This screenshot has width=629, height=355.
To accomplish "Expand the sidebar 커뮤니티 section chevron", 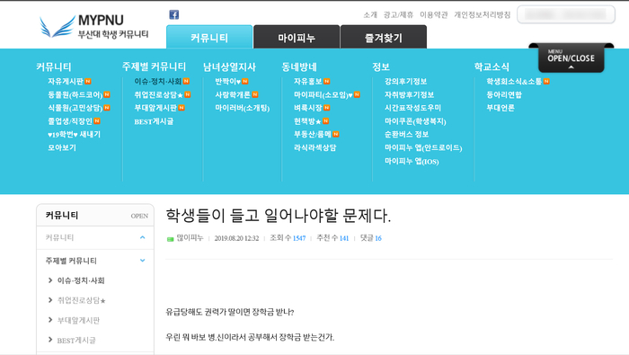I will coord(142,237).
